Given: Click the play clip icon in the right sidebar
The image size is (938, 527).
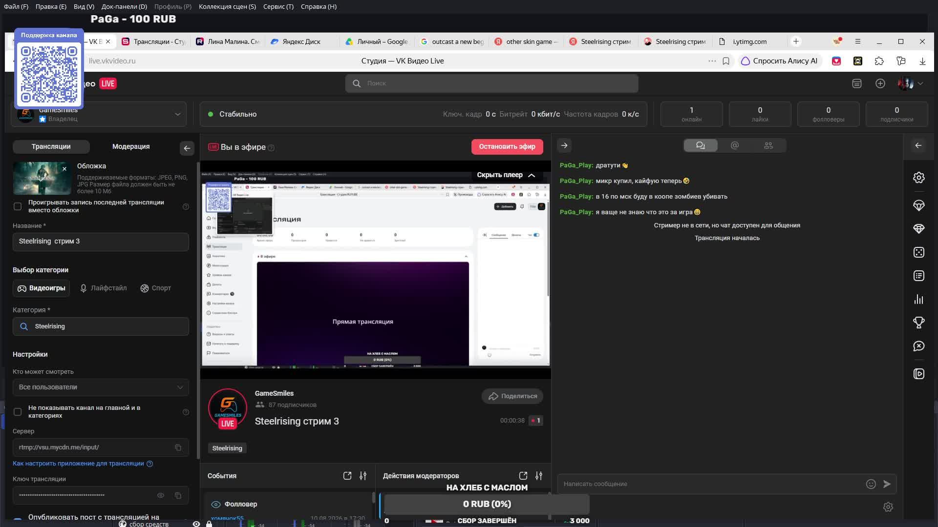Looking at the screenshot, I should point(918,374).
